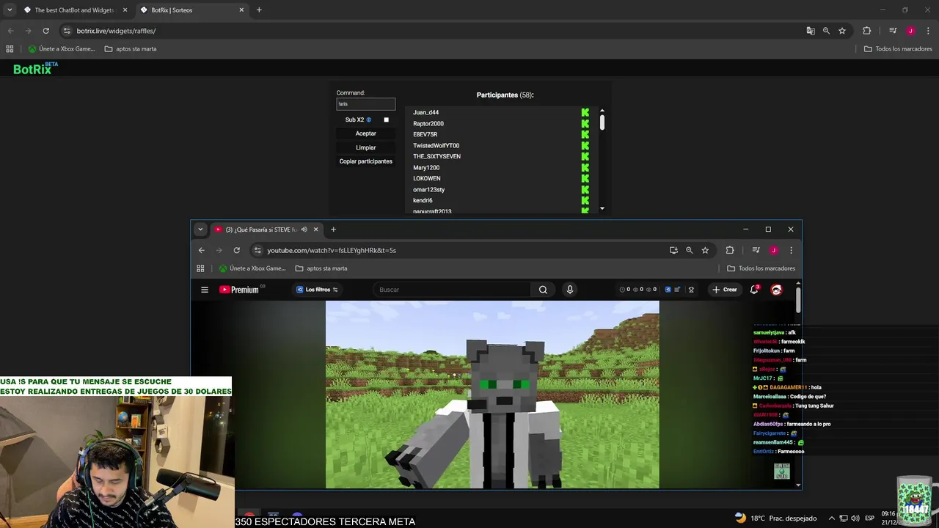Click participants list scroll-down arrow
The height and width of the screenshot is (528, 939).
pos(602,209)
